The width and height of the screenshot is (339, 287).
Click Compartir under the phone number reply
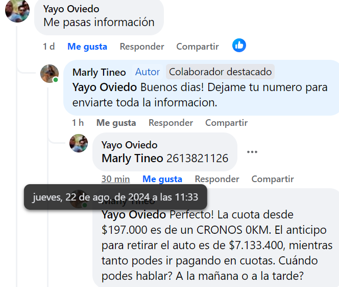tap(273, 179)
